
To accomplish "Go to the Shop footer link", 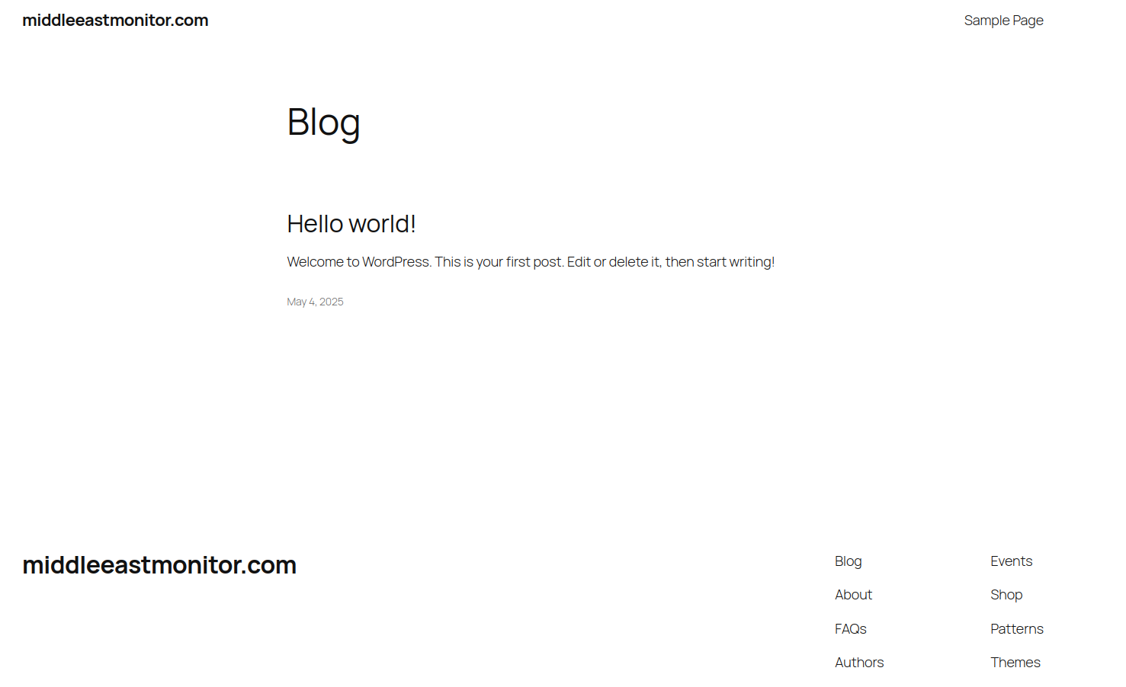I will (x=1006, y=595).
